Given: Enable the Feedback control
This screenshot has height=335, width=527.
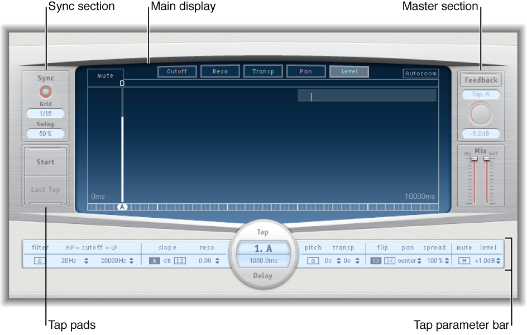Looking at the screenshot, I should (x=481, y=80).
